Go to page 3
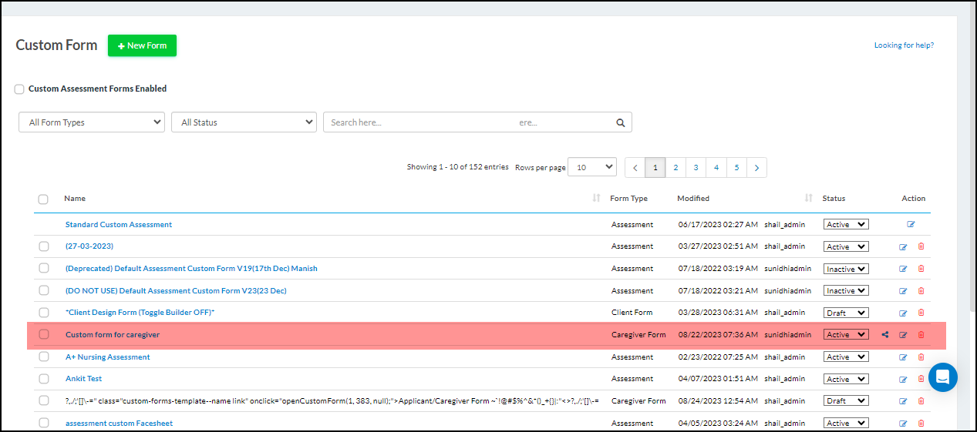Screen dimensions: 977x432 click(696, 168)
